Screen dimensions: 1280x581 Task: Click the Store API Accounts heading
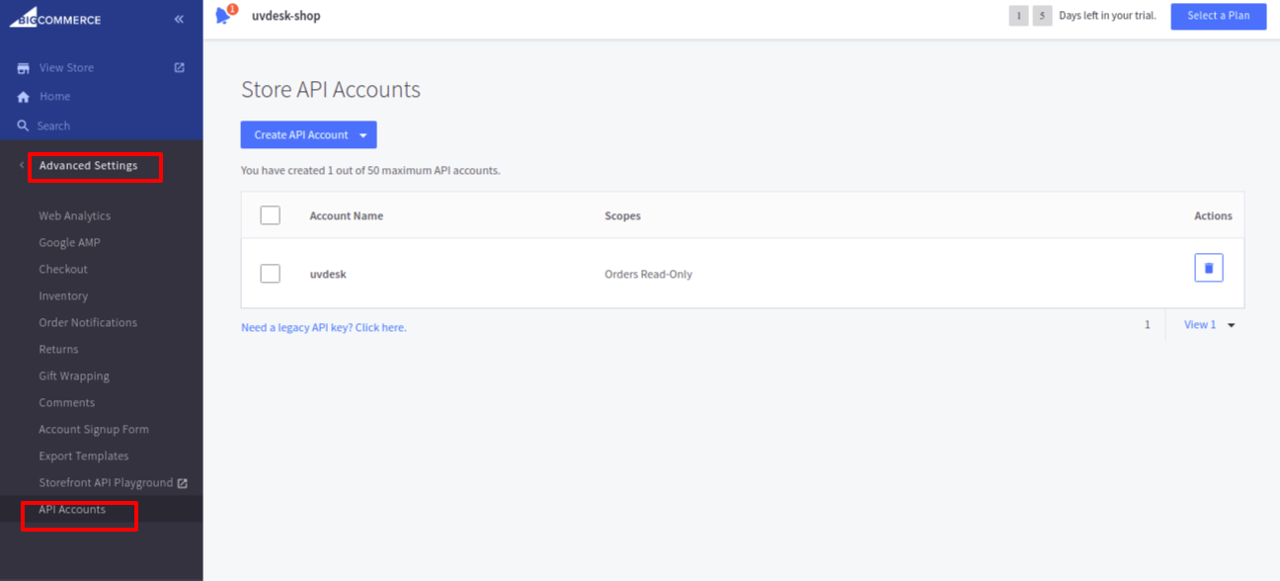point(331,89)
